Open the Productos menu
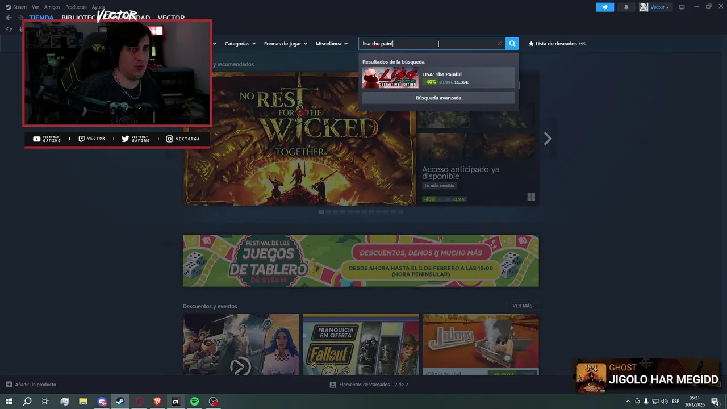The width and height of the screenshot is (727, 409). click(x=76, y=7)
